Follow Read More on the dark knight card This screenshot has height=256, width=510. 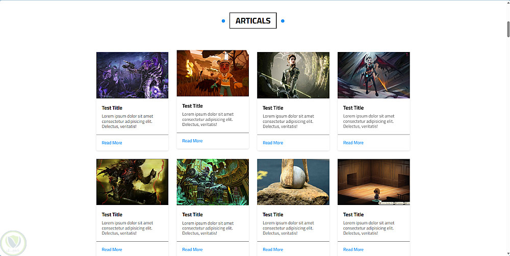click(x=112, y=249)
